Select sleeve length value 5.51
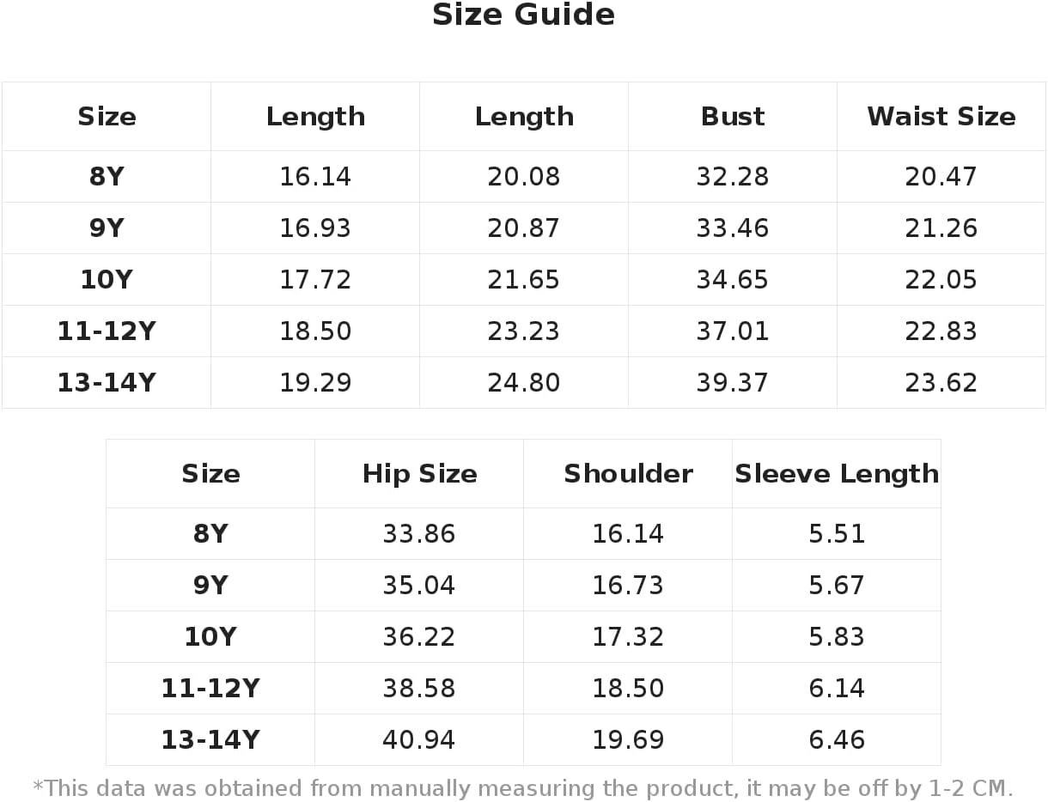The width and height of the screenshot is (1048, 802). tap(837, 534)
